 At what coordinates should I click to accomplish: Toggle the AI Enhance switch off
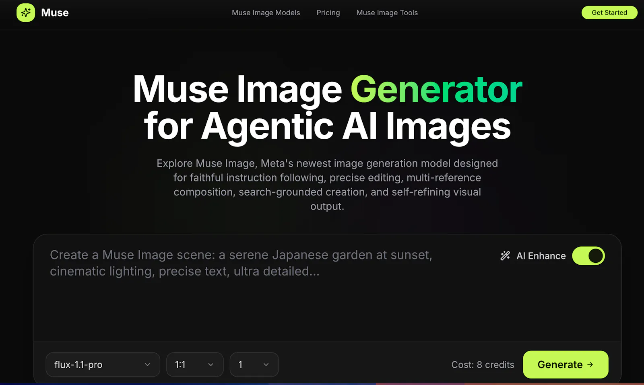point(588,256)
